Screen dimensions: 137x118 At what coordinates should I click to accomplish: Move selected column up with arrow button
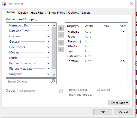point(61,43)
